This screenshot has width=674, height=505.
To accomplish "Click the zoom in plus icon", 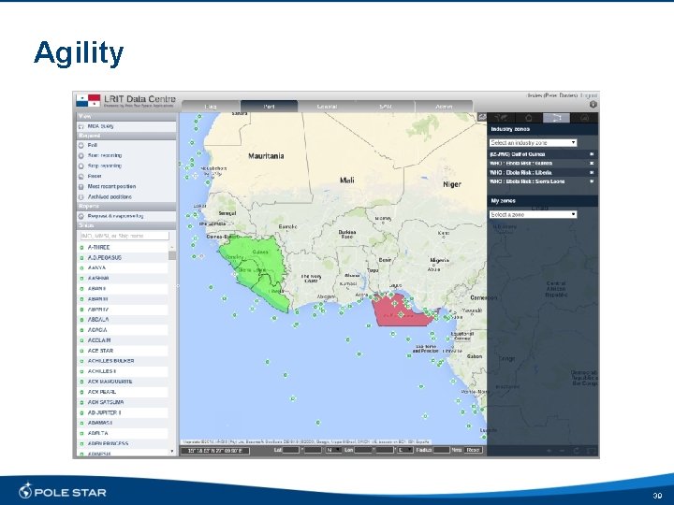I will click(549, 451).
